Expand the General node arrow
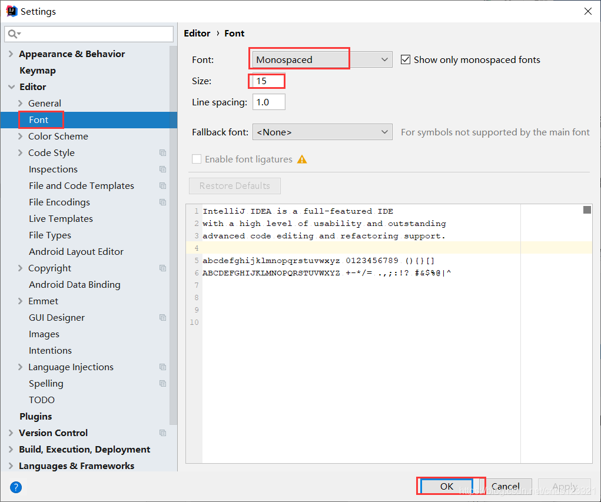Screen dimensions: 601x502 point(21,103)
